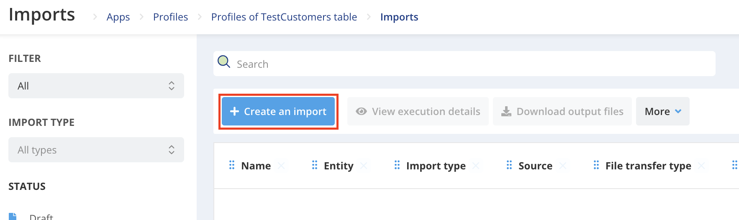
Task: Grab the Name column drag handle
Action: pos(232,165)
